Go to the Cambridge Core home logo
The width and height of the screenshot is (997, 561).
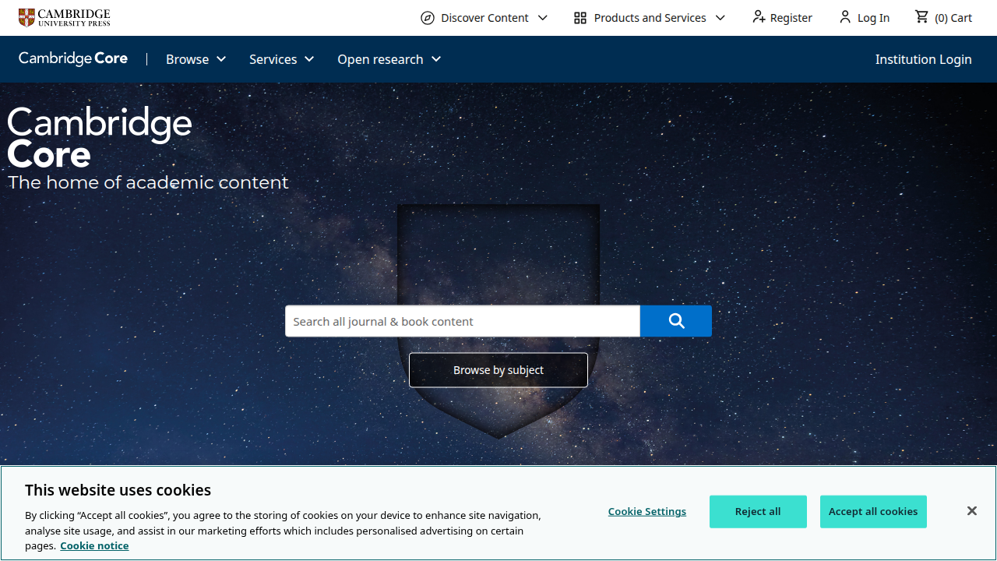[73, 58]
